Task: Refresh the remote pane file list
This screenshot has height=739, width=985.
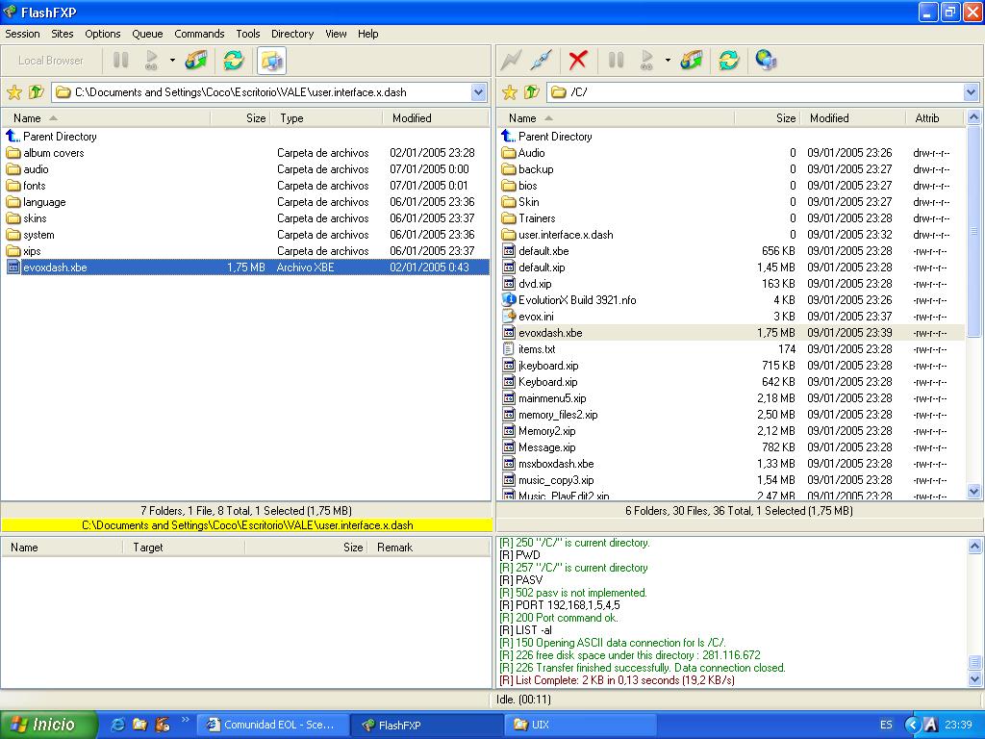Action: click(x=729, y=61)
